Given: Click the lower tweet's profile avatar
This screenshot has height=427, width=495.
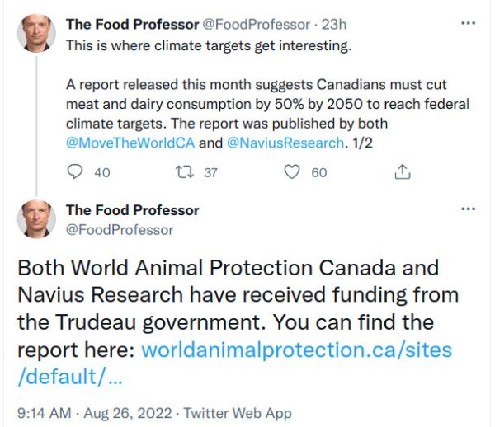Looking at the screenshot, I should (x=36, y=218).
